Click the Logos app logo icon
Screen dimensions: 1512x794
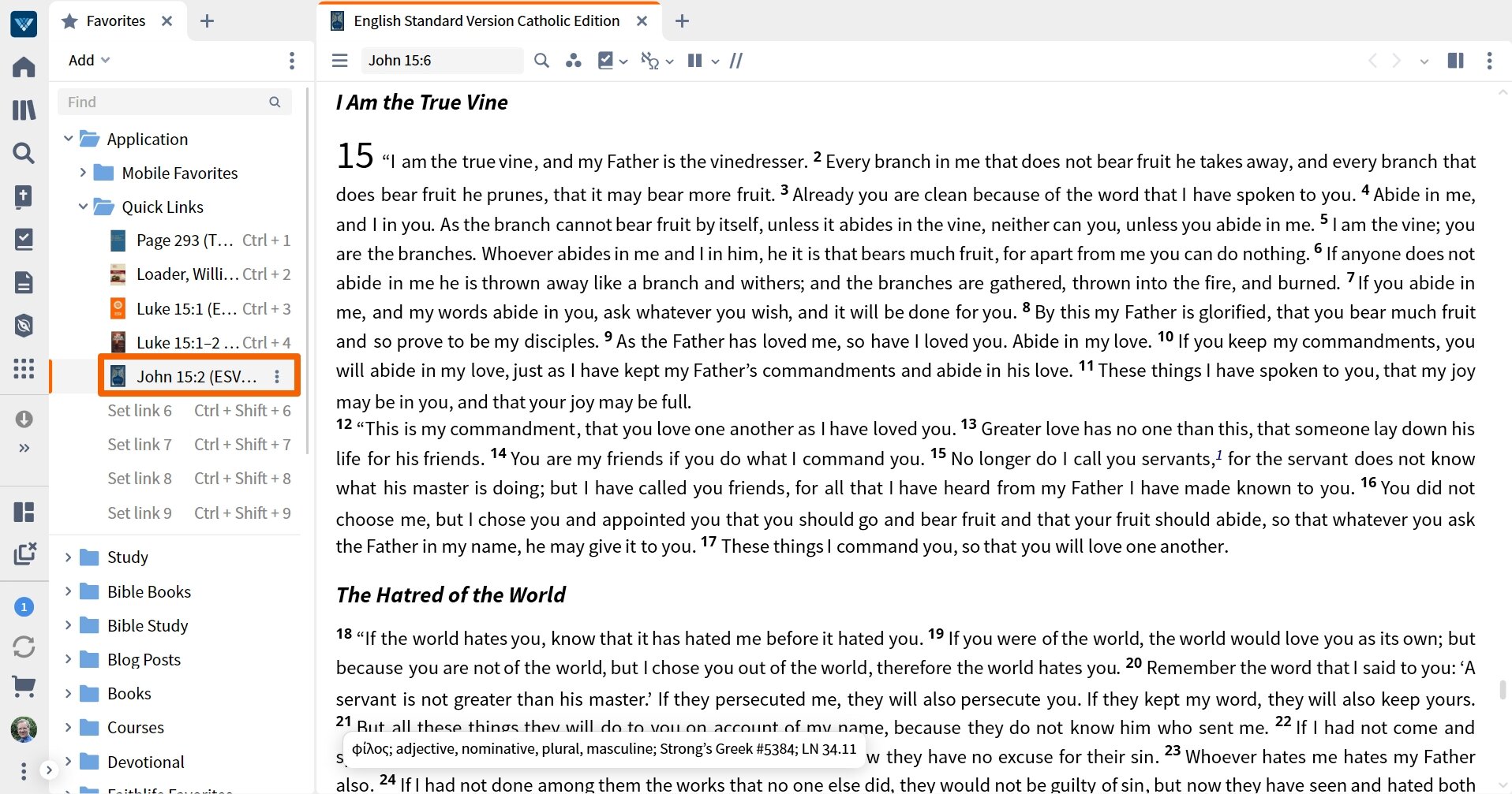tap(24, 24)
